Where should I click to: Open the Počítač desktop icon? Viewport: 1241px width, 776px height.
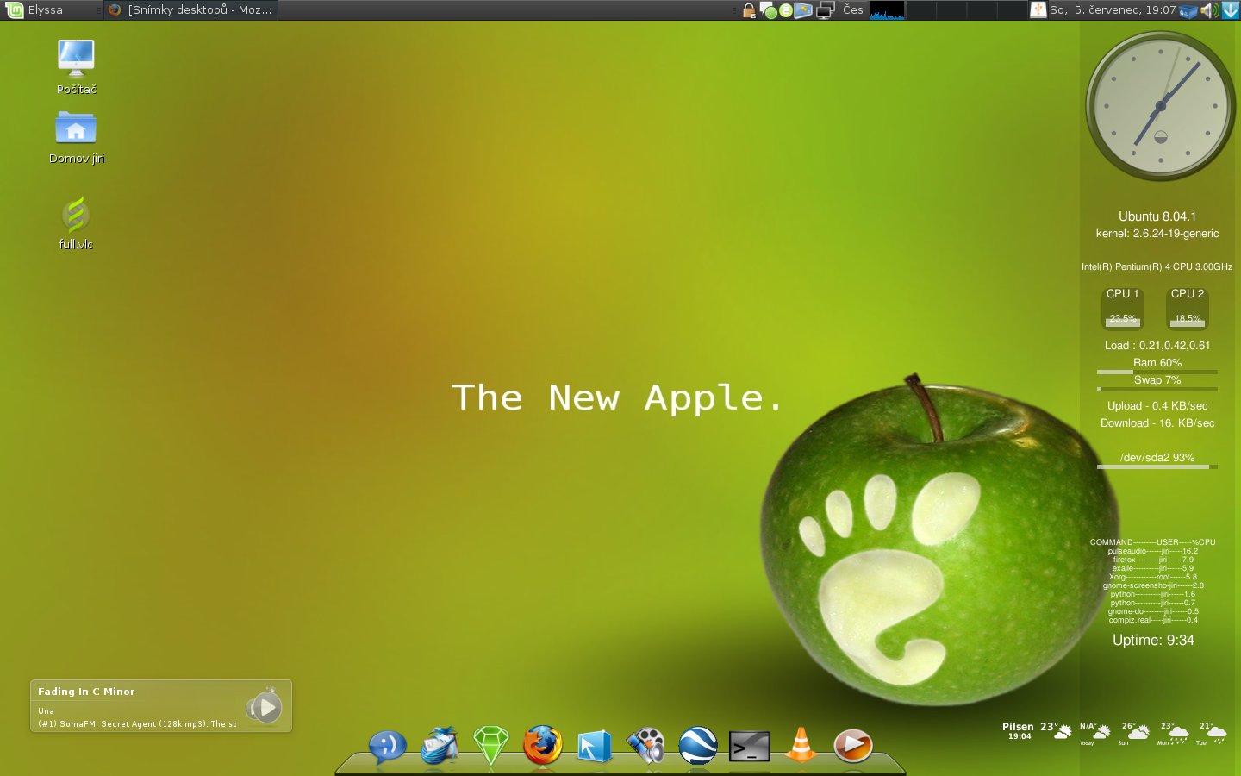(x=76, y=67)
